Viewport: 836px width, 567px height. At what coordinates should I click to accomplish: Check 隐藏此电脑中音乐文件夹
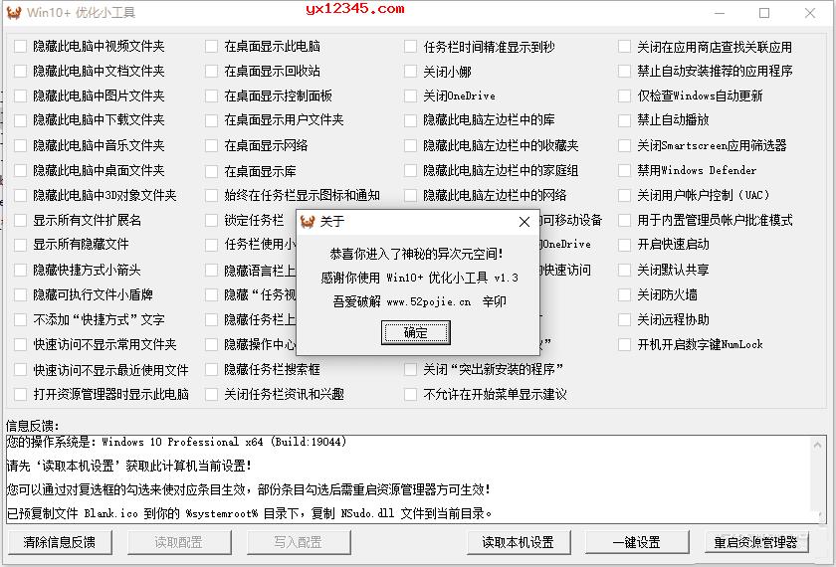pyautogui.click(x=20, y=145)
